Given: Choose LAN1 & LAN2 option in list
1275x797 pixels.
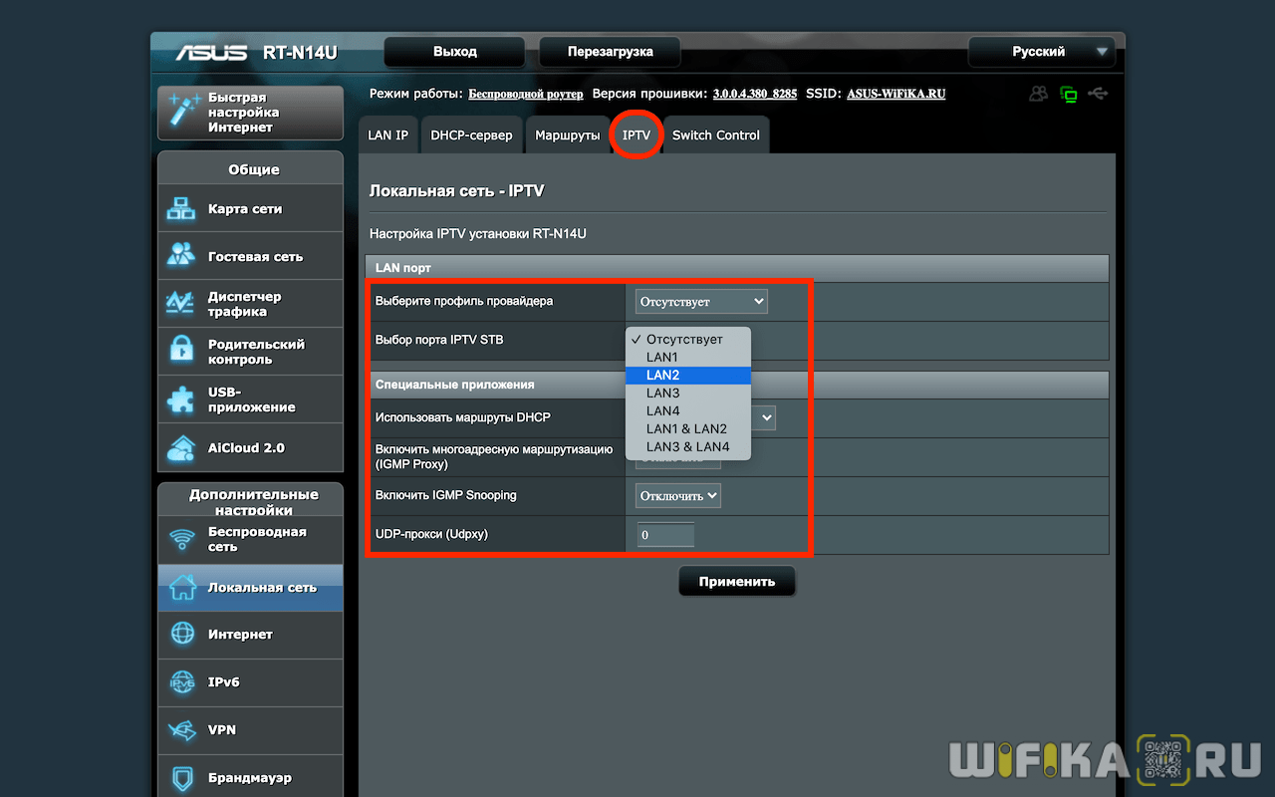Looking at the screenshot, I should point(686,429).
